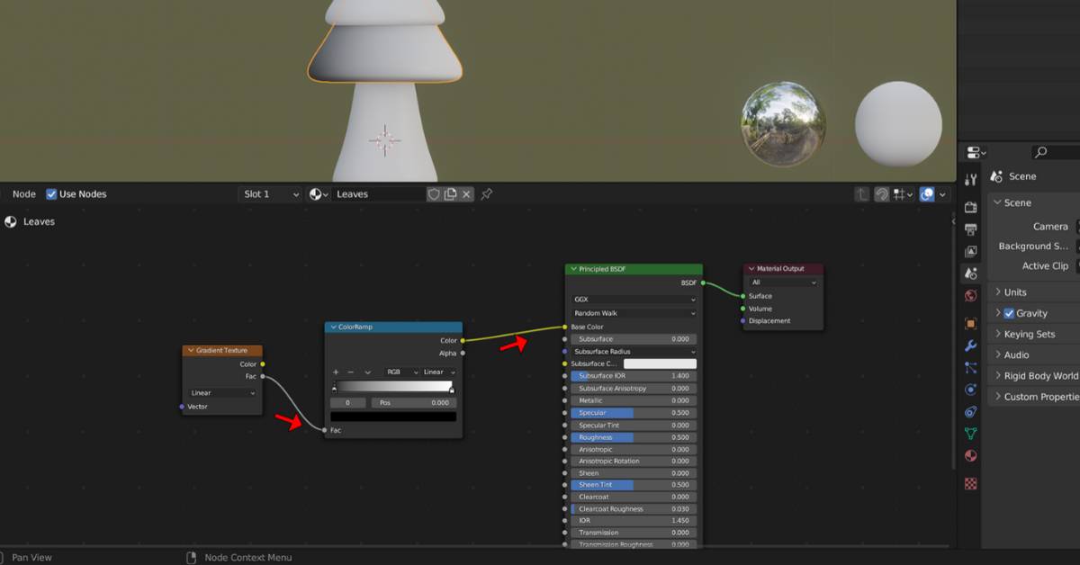Image resolution: width=1080 pixels, height=565 pixels.
Task: Expand the Custom Properties panel
Action: pos(1035,396)
